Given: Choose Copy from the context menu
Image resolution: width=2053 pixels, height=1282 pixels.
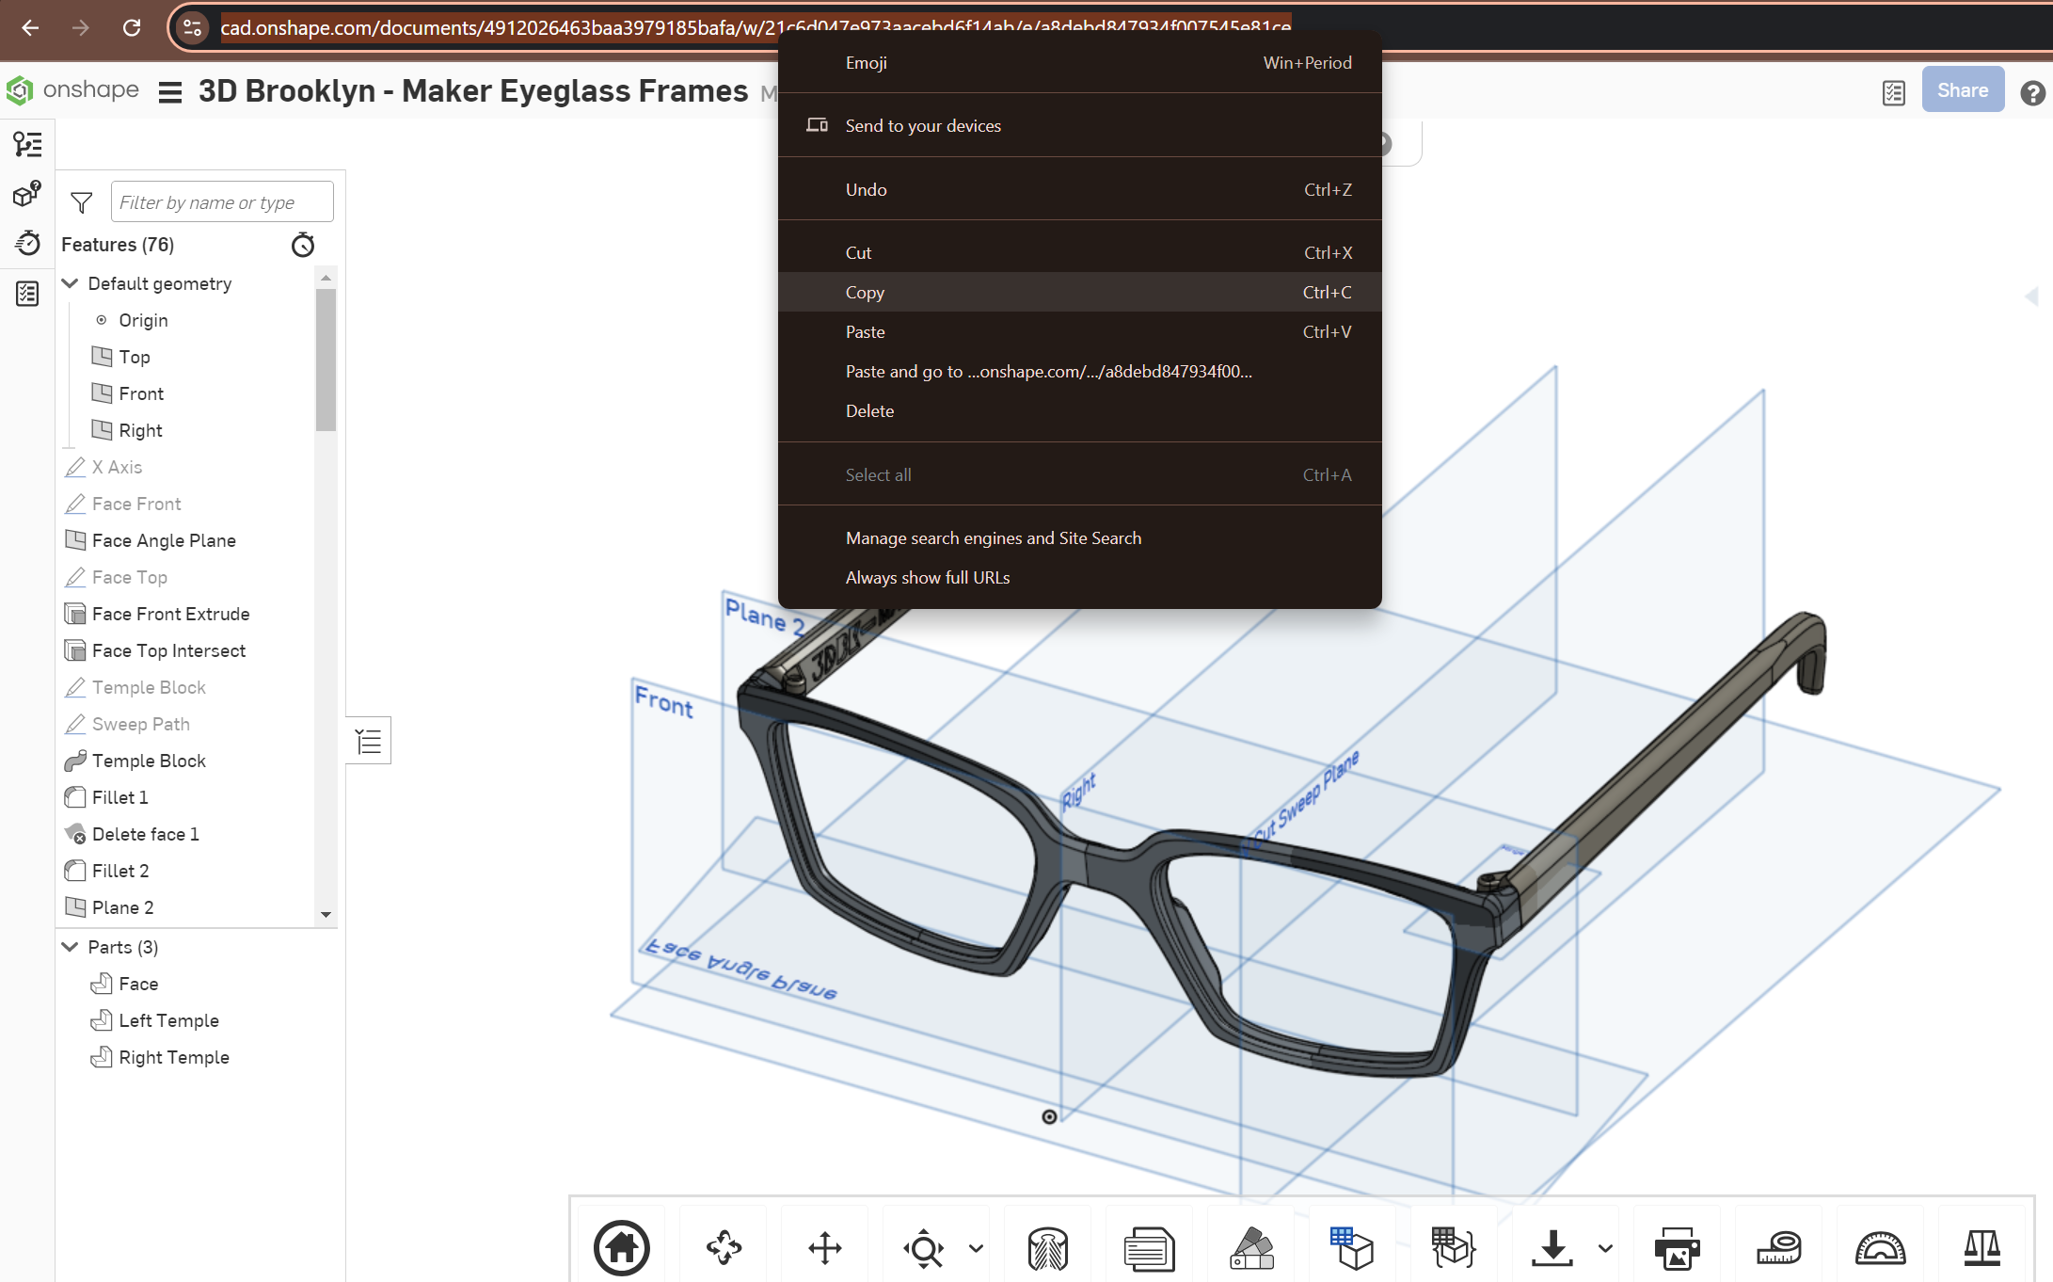Looking at the screenshot, I should tap(865, 293).
